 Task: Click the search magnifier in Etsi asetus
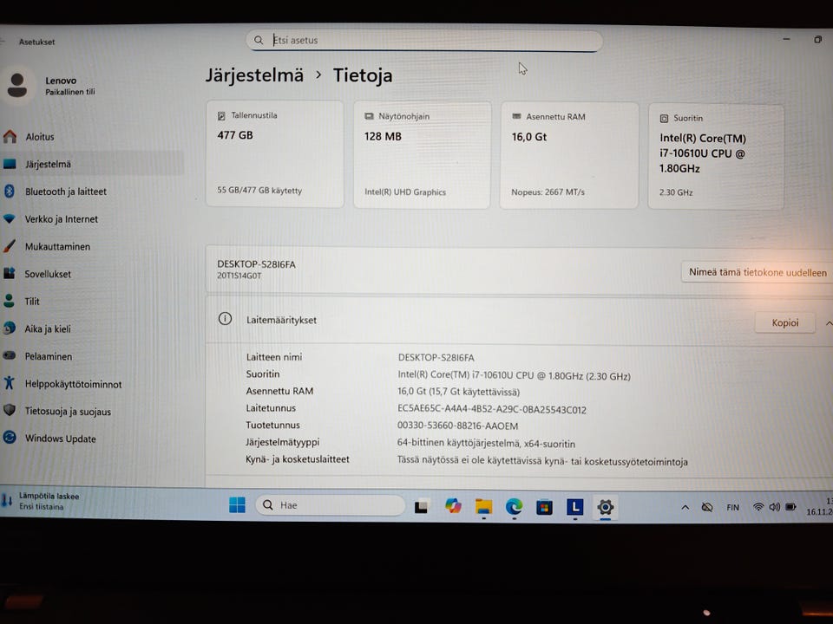[x=259, y=41]
